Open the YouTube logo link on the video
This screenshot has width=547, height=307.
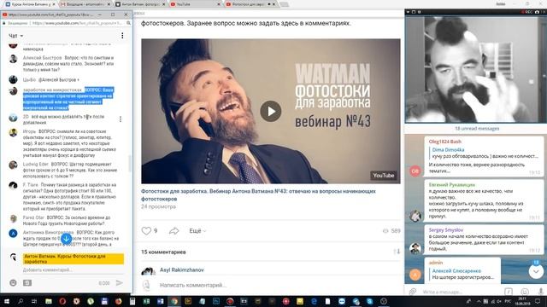pos(384,176)
